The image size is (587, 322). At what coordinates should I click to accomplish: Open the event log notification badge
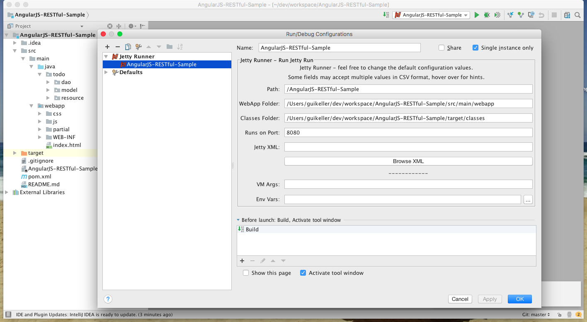[578, 315]
